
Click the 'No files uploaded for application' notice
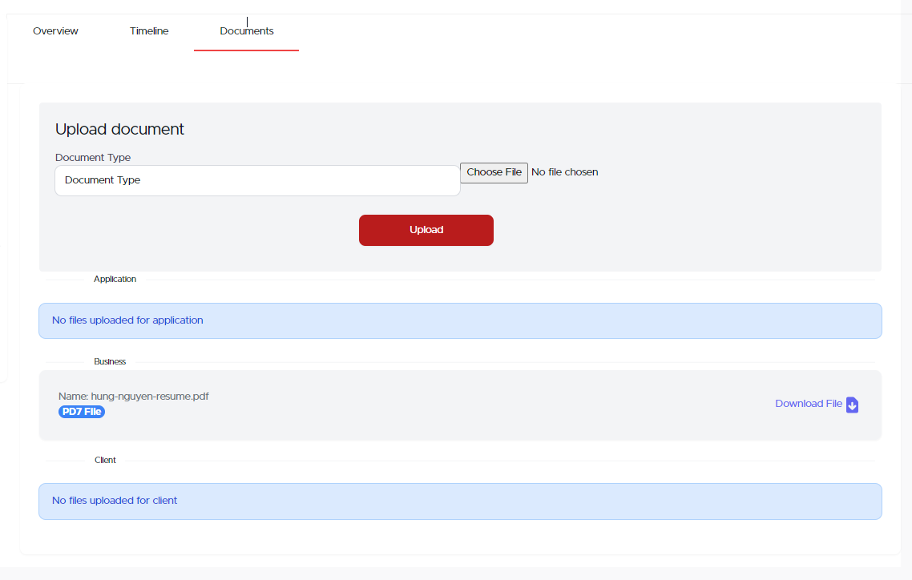[460, 320]
